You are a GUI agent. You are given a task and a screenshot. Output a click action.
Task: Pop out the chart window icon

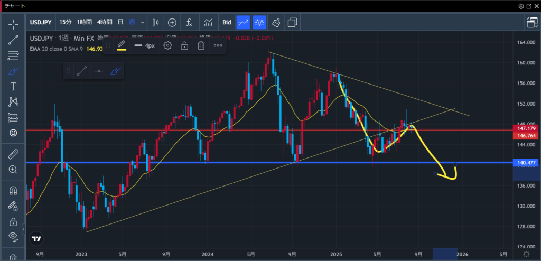pyautogui.click(x=529, y=6)
